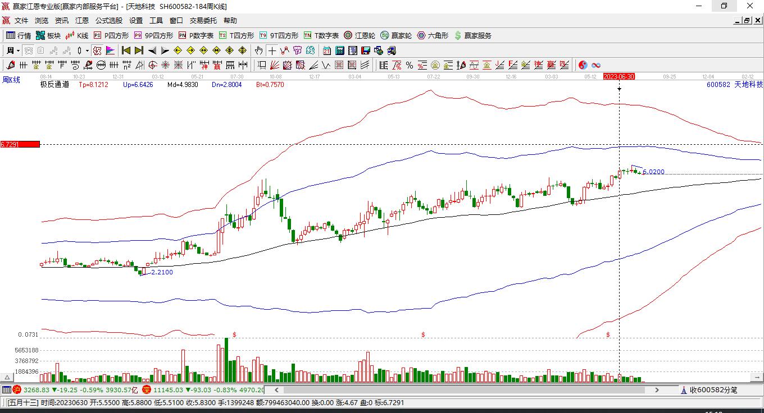Image resolution: width=764 pixels, height=413 pixels.
Task: Click the 2023-06-30 date marker
Action: 619,76
